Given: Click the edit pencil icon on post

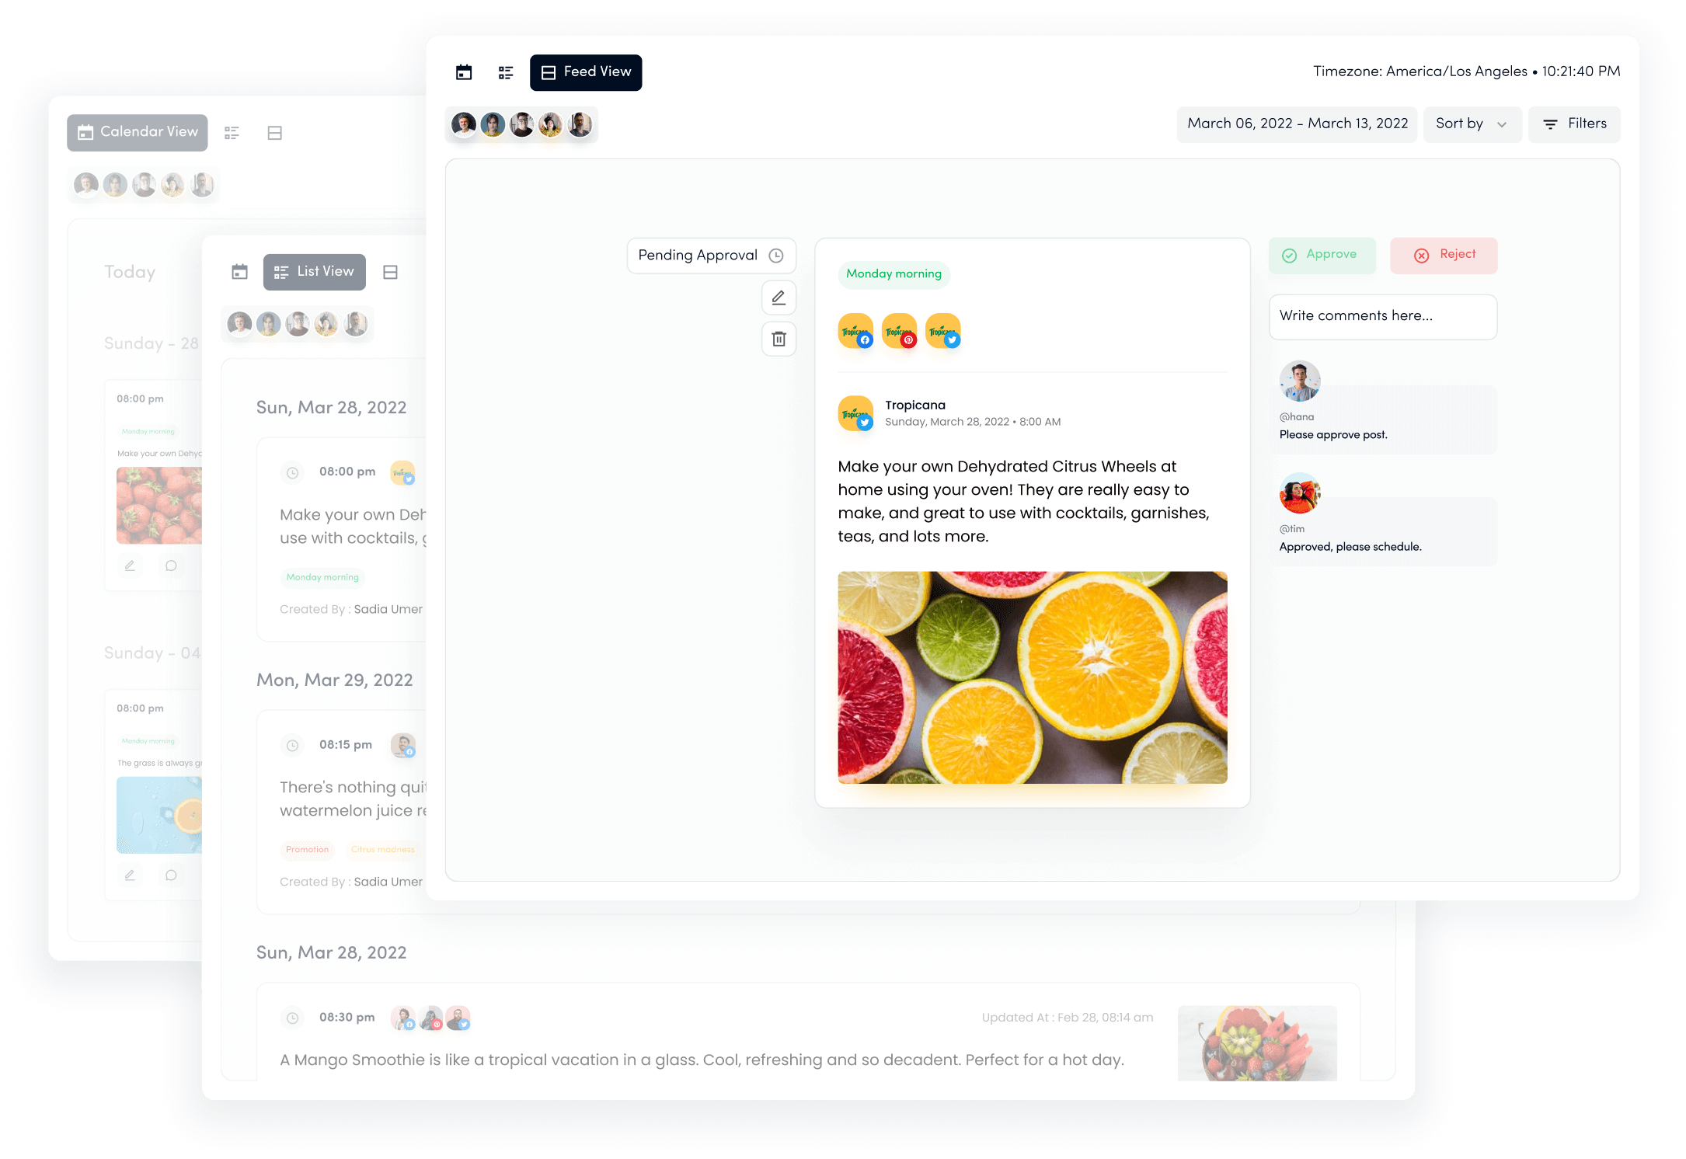Looking at the screenshot, I should coord(779,296).
